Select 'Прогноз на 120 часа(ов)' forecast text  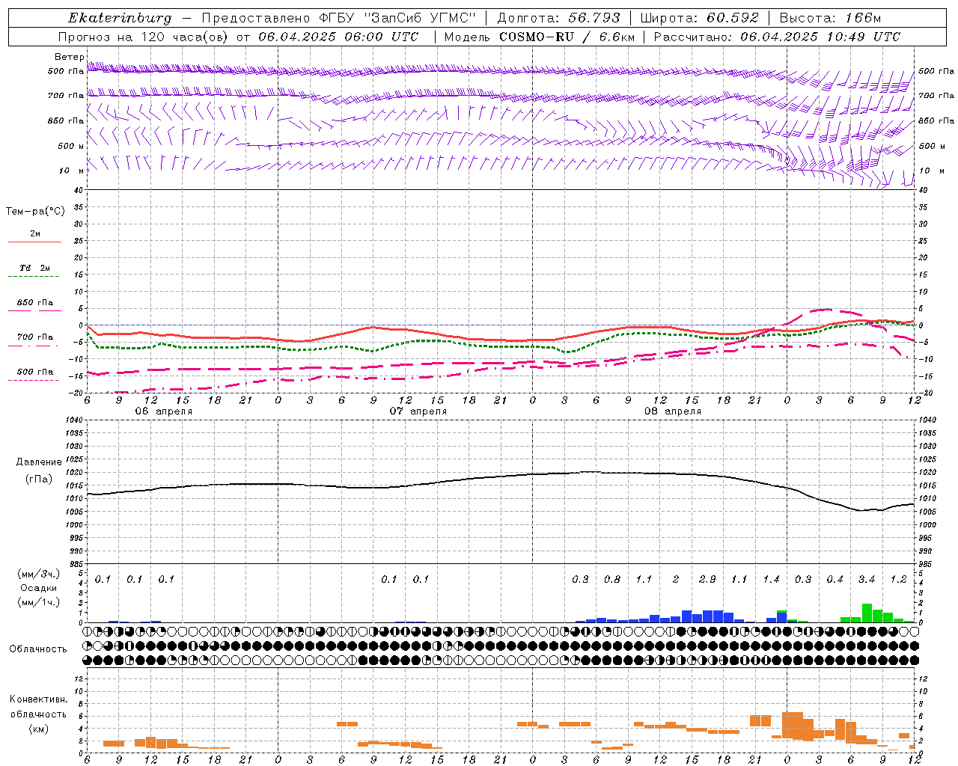(x=144, y=37)
